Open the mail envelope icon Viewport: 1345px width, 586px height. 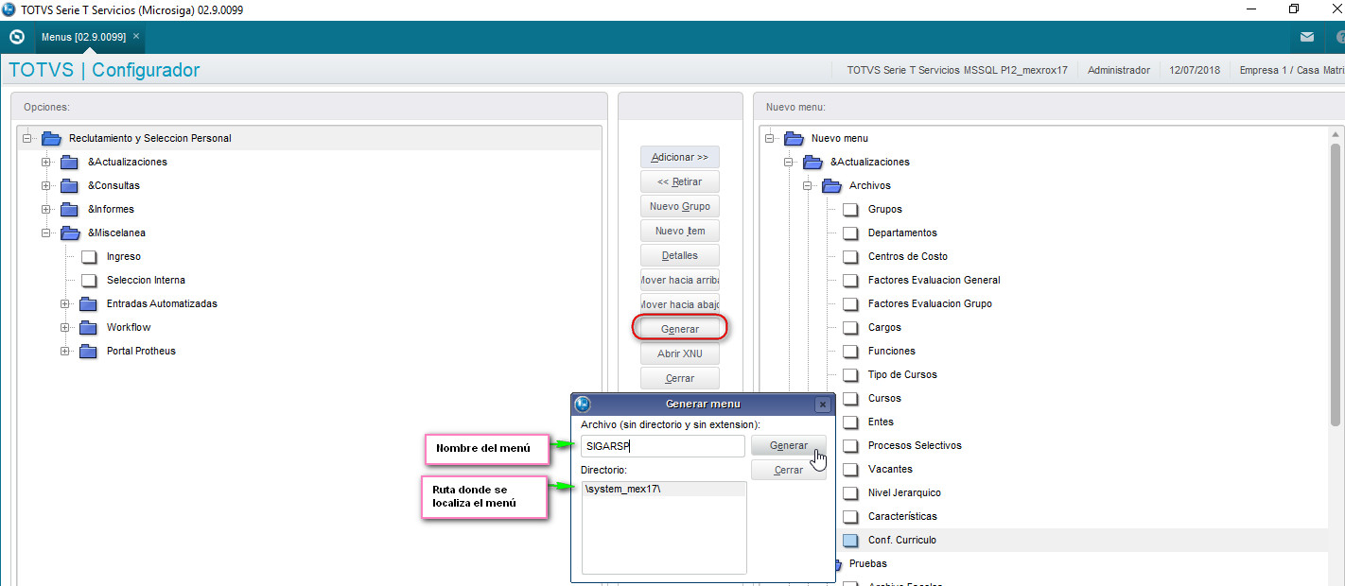1306,38
